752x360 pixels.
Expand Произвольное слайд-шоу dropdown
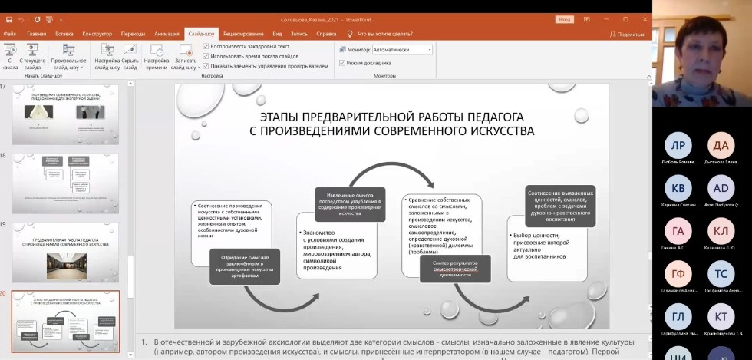(x=69, y=68)
